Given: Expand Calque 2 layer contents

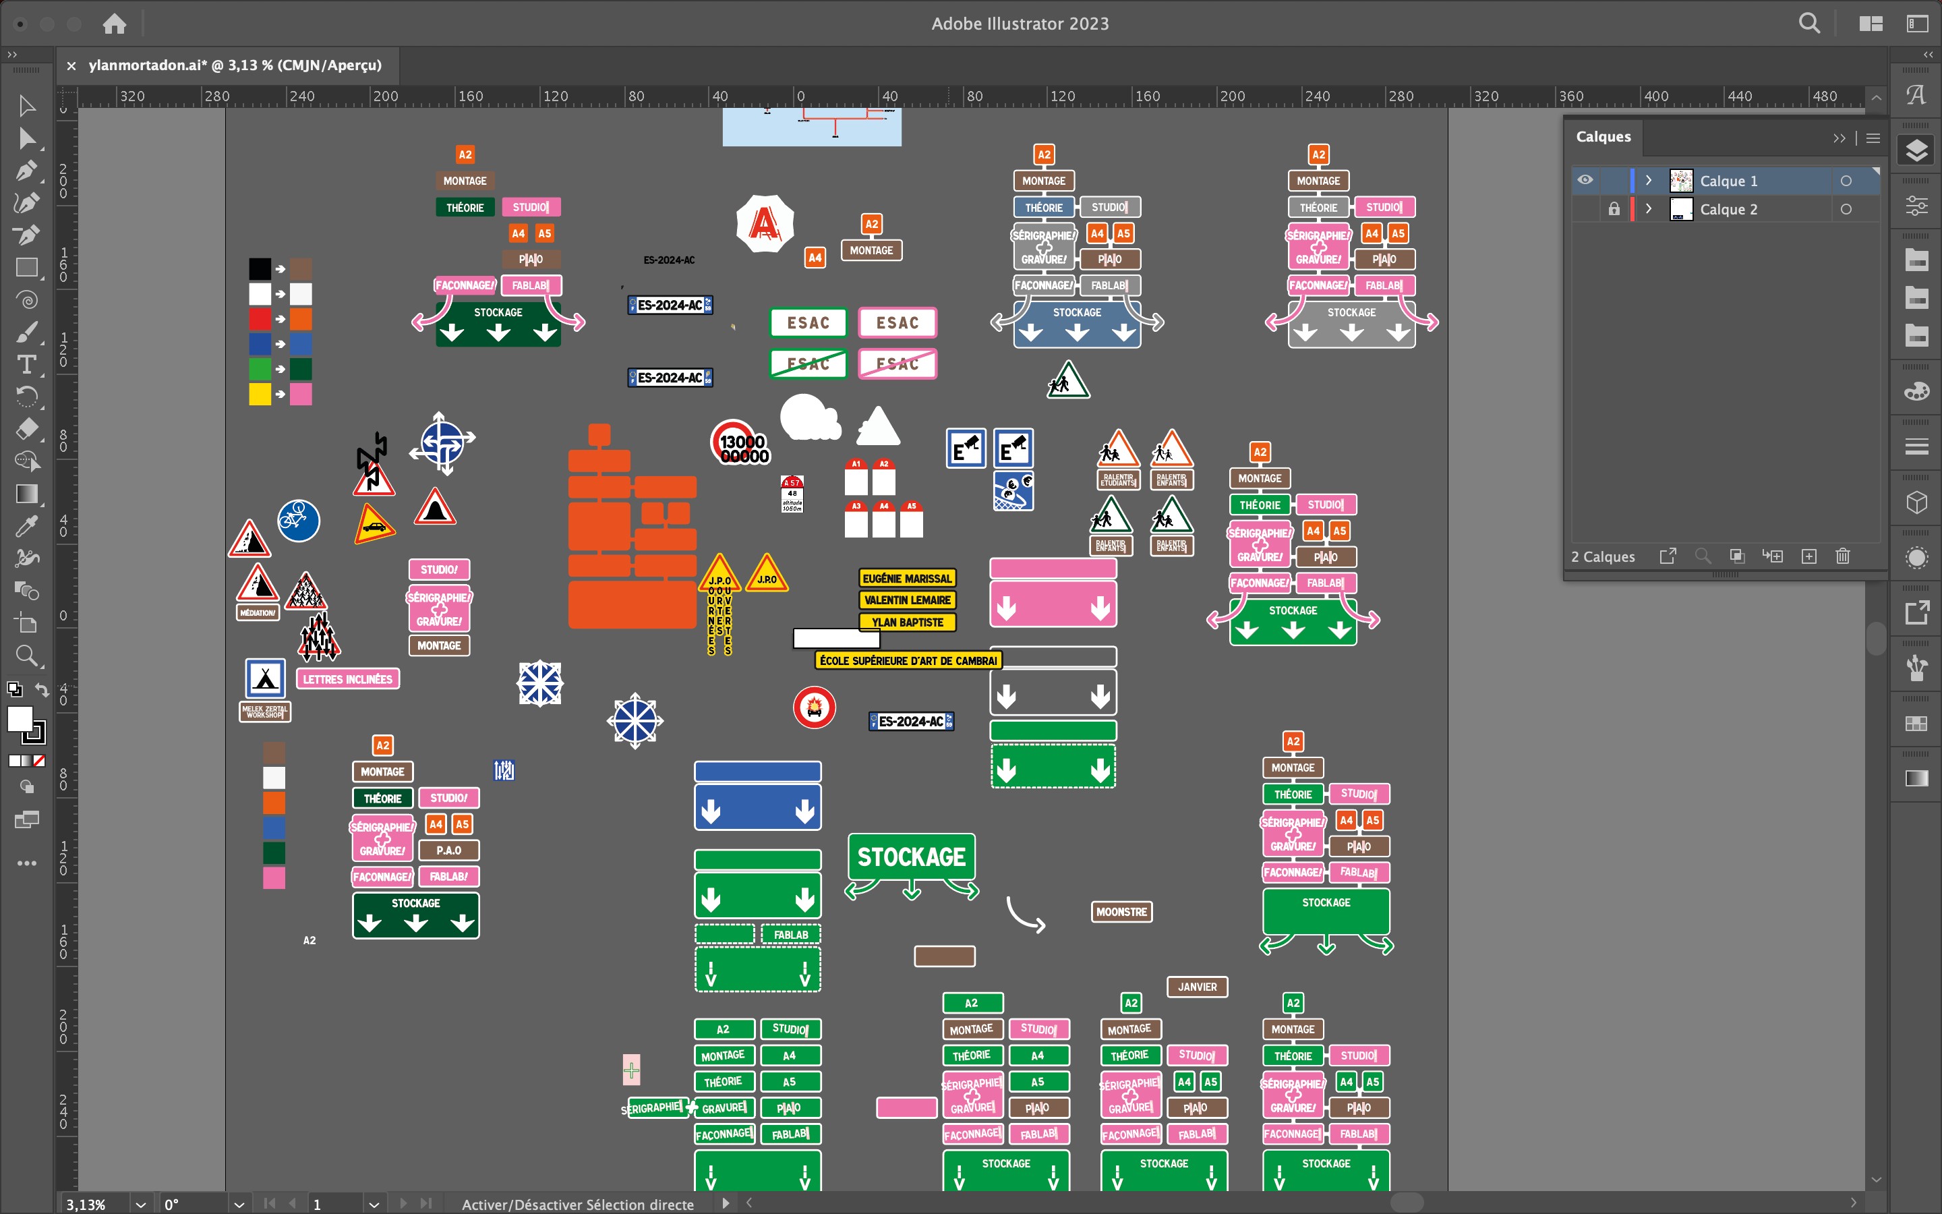Looking at the screenshot, I should 1648,209.
